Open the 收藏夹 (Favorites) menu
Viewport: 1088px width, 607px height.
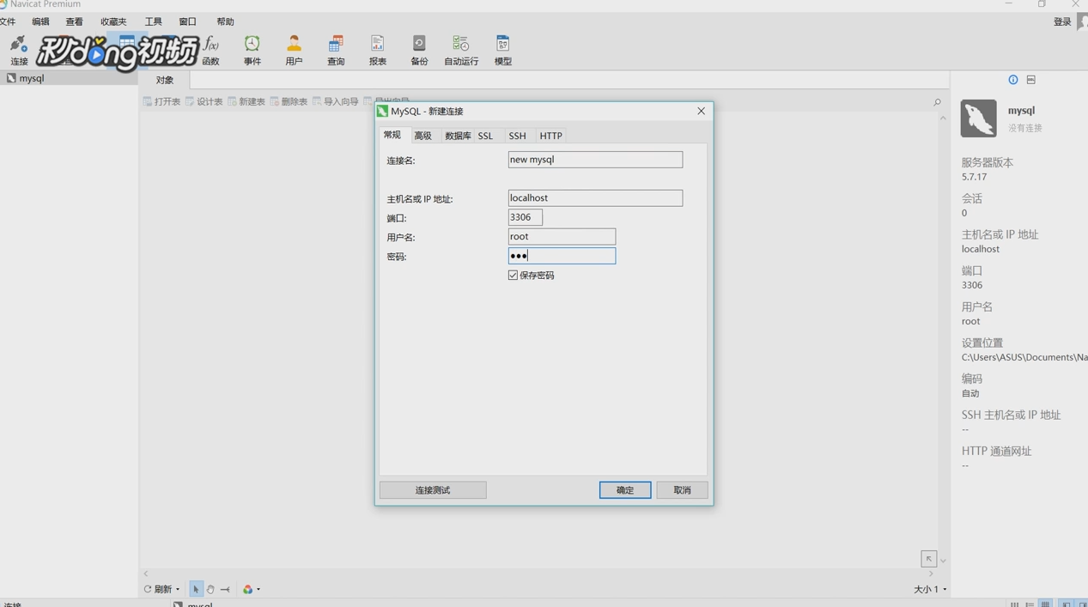[x=113, y=21]
